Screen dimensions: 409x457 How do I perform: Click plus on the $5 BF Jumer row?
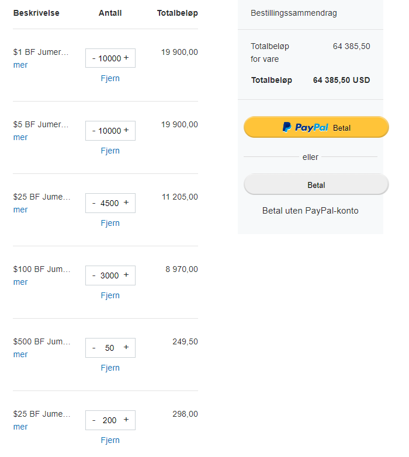point(126,130)
